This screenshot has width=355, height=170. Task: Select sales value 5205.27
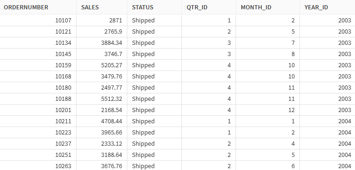point(111,65)
